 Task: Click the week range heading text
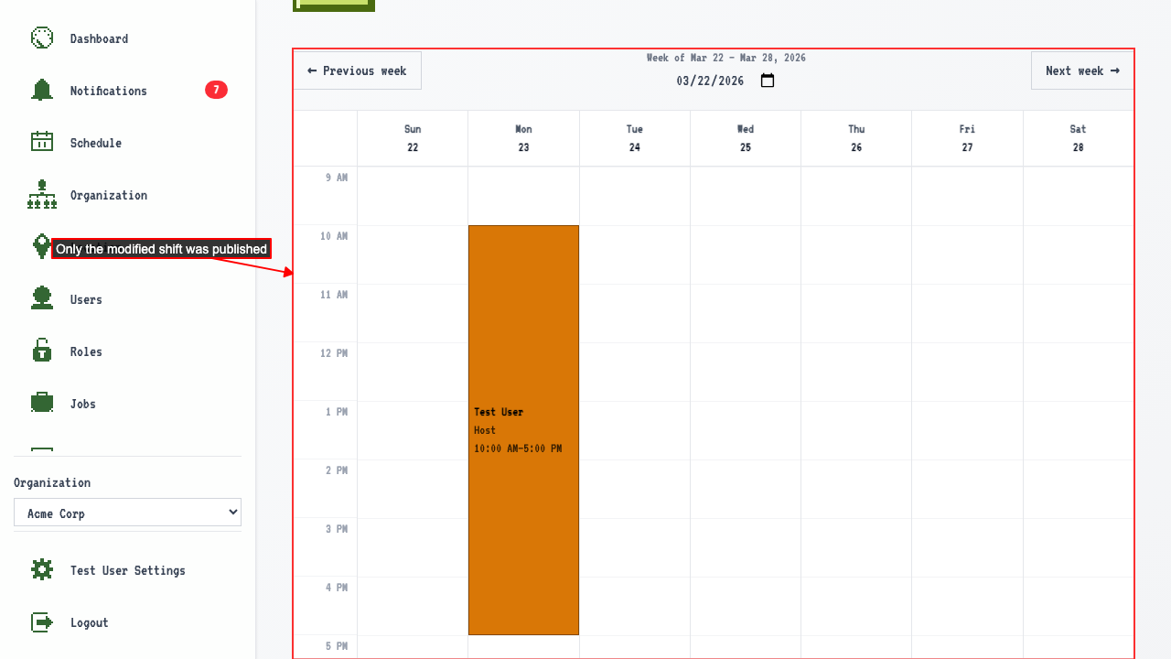coord(726,58)
